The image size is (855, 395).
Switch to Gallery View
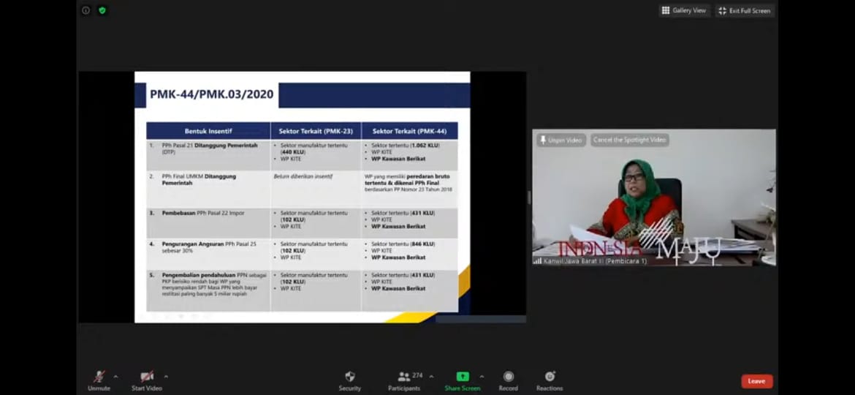click(x=684, y=10)
